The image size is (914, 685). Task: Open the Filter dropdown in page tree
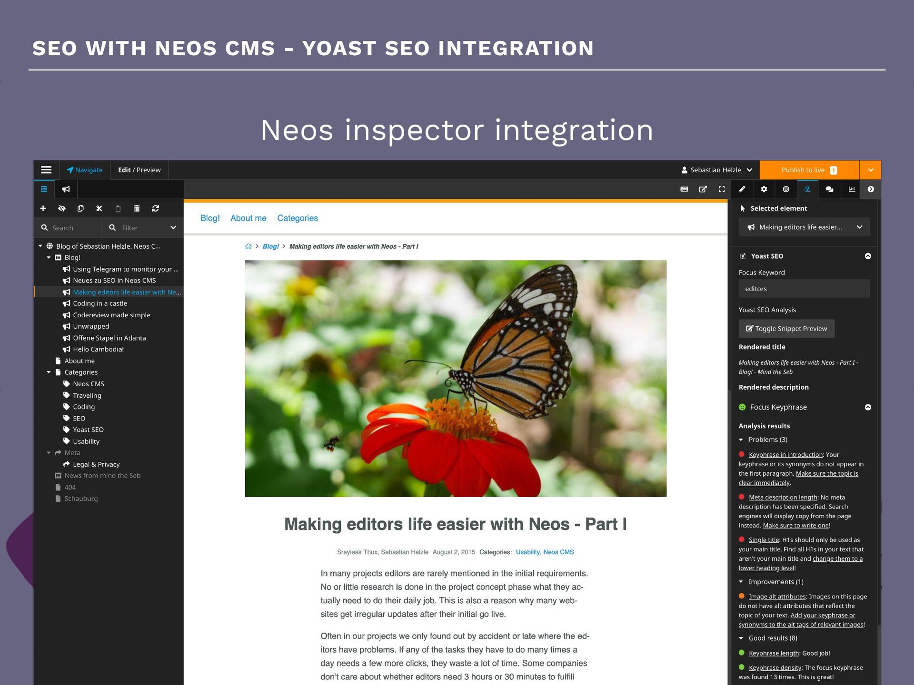click(142, 228)
